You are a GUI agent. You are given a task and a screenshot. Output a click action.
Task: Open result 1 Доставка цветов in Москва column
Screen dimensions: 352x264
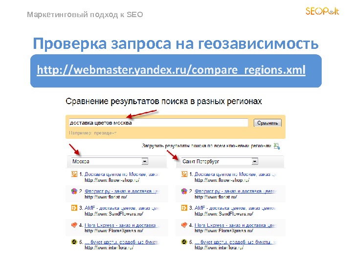click(x=122, y=174)
